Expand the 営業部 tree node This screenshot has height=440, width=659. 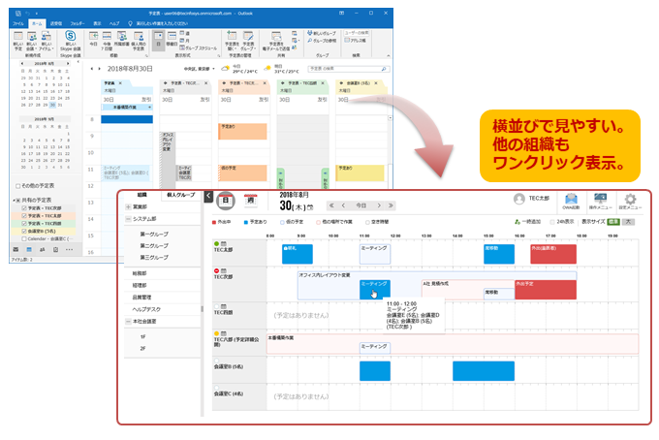pyautogui.click(x=128, y=206)
